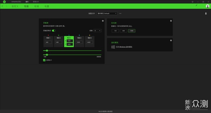Open help for the 轮询率 panel
The height and width of the screenshot is (113, 211).
[x=171, y=21]
